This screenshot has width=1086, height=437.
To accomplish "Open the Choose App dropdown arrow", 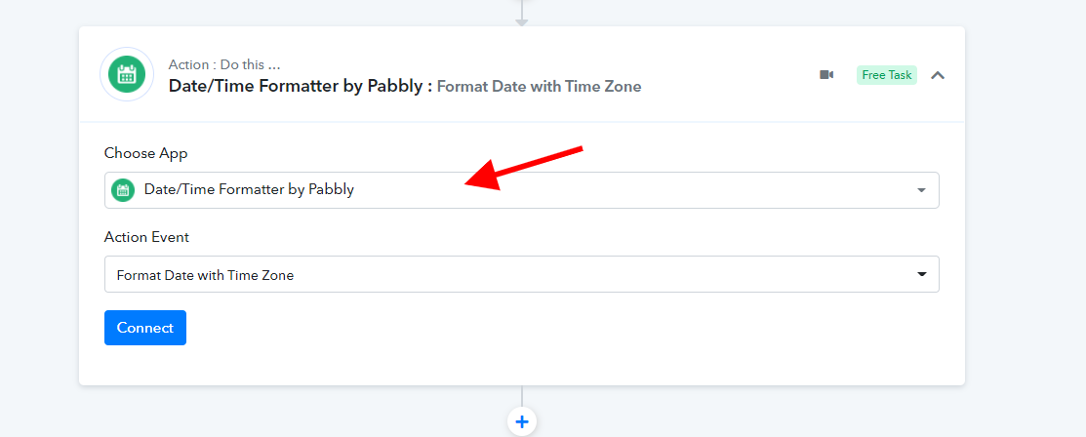I will 921,190.
